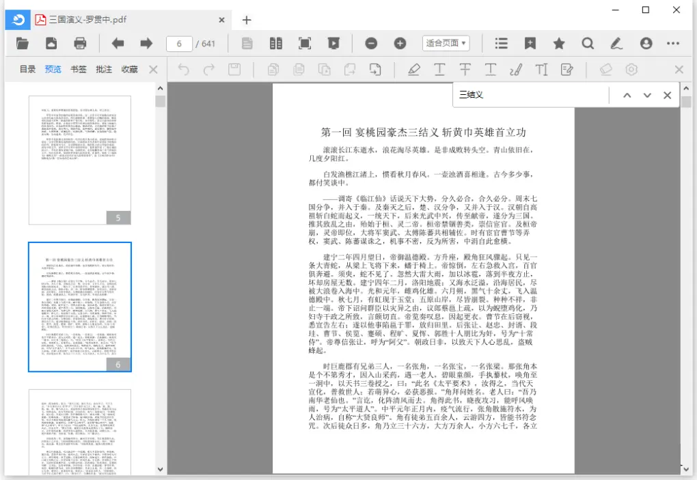The height and width of the screenshot is (480, 697).
Task: Click the save-to-cloud file icon
Action: pyautogui.click(x=51, y=43)
